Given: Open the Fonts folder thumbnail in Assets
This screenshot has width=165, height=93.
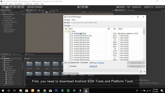Looking at the screenshot, I should [47, 64].
